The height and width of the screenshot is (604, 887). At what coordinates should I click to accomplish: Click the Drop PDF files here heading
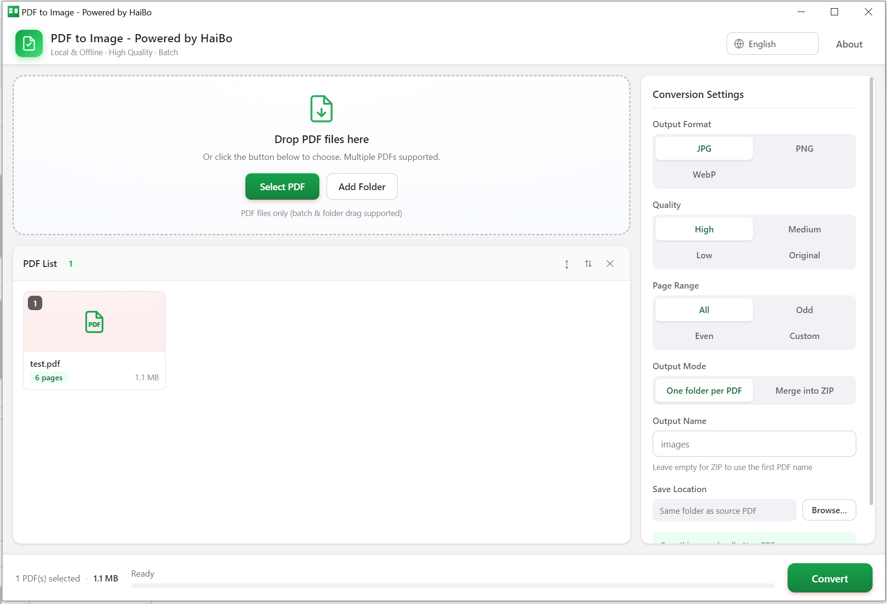point(321,139)
